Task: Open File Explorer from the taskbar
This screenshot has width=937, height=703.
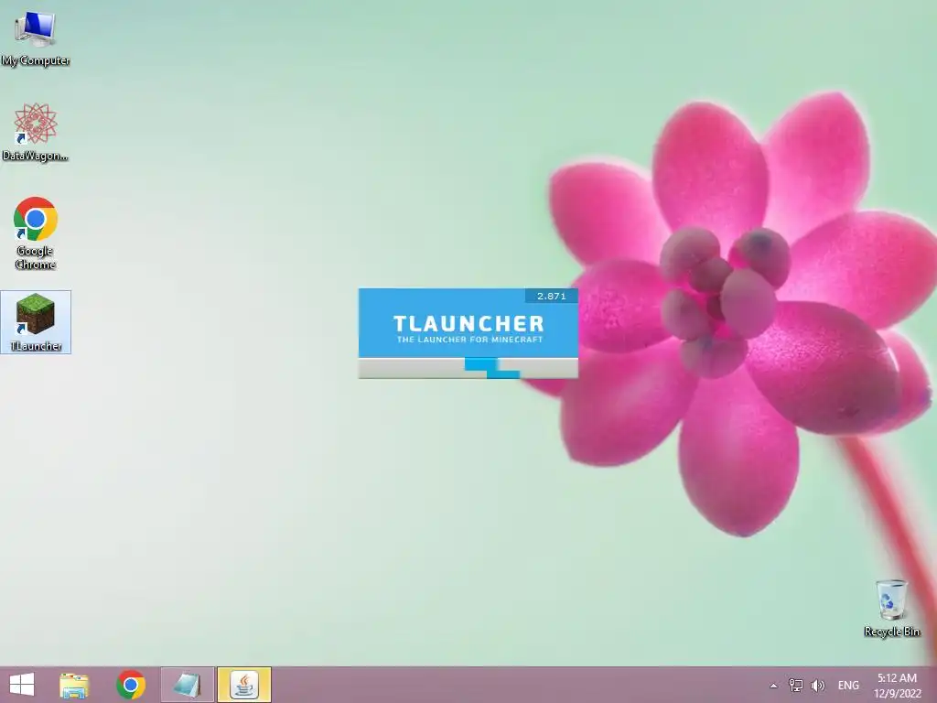Action: click(x=74, y=685)
